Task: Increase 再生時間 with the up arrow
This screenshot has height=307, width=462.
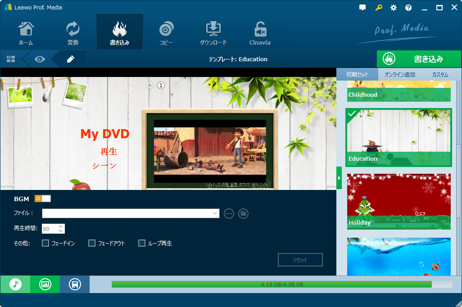Action: coord(61,226)
